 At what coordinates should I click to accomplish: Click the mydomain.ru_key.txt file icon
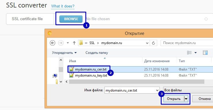pyautogui.click(x=72, y=75)
